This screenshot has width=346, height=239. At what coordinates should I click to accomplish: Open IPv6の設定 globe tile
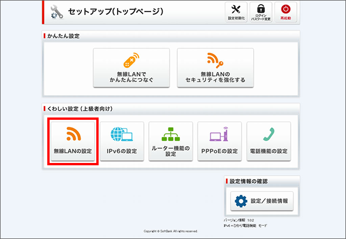coord(122,141)
